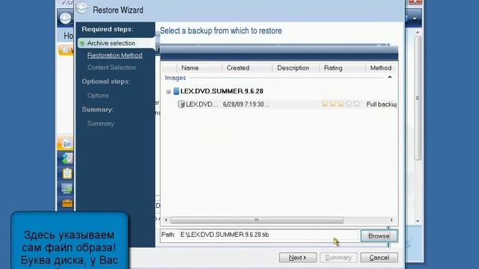Cancel the Restore Wizard

tap(379, 257)
